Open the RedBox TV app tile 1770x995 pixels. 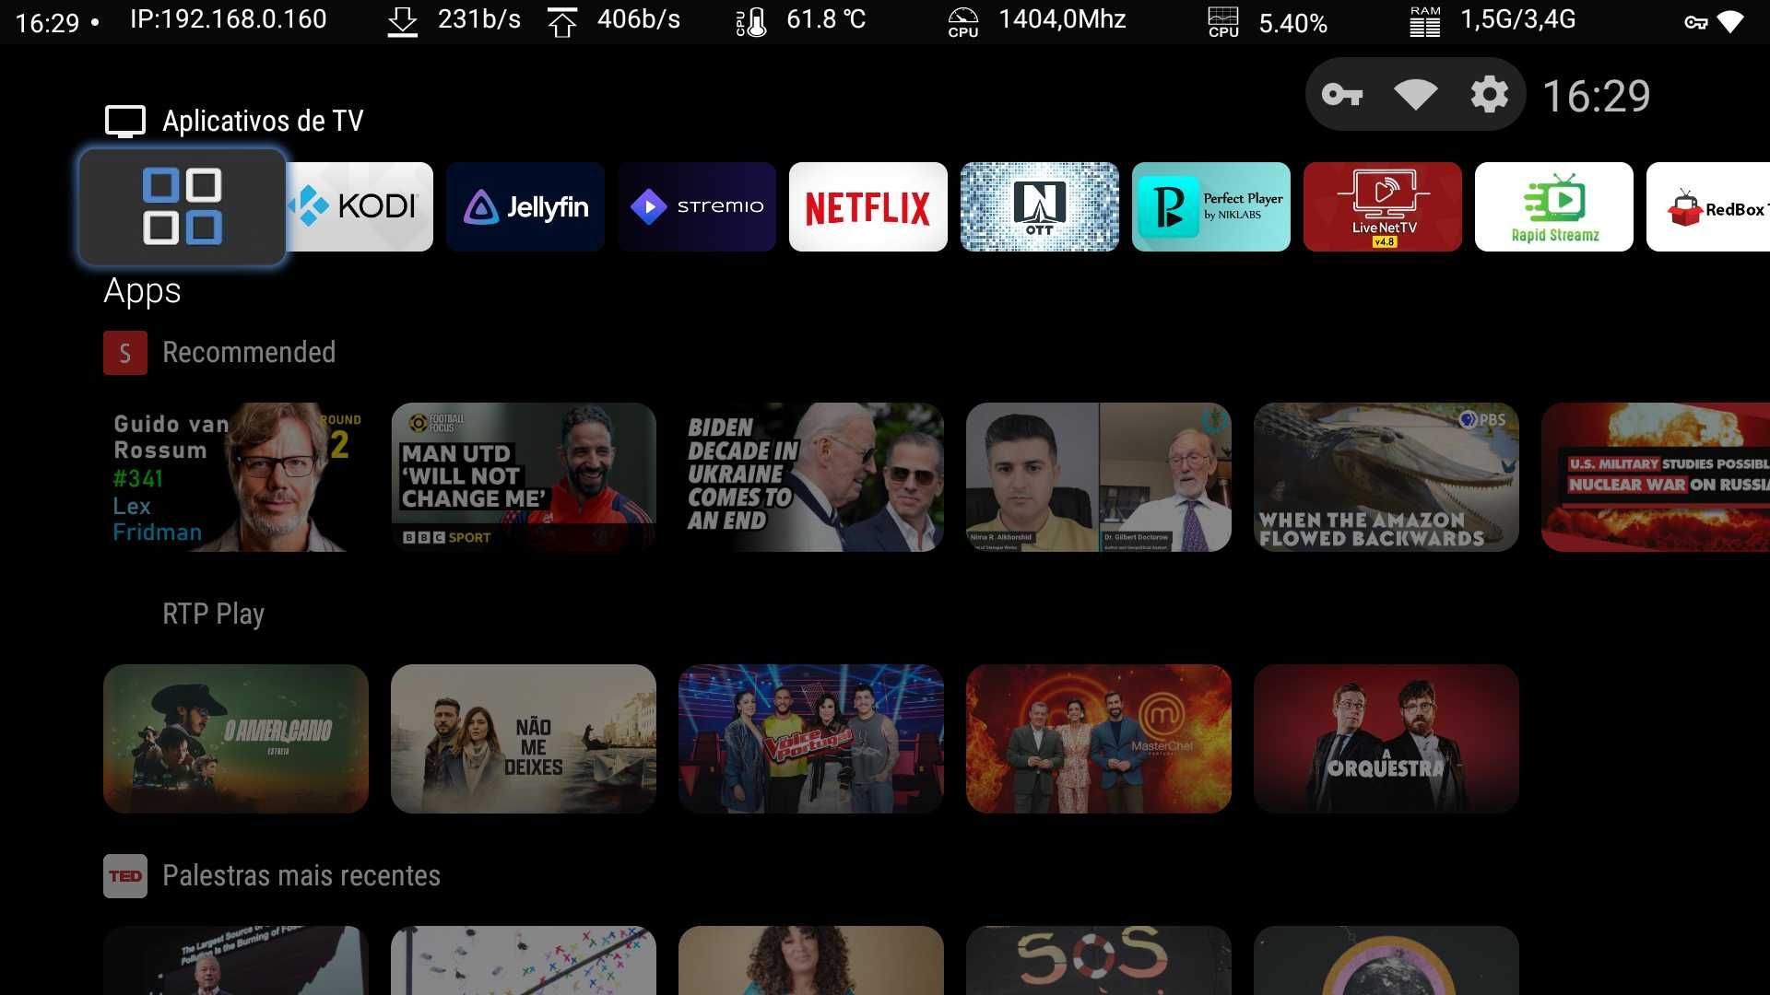[1708, 207]
